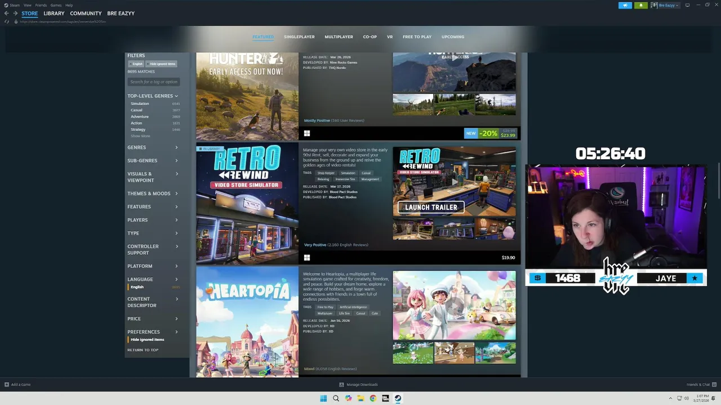Open the Free to Play tab
This screenshot has width=721, height=405.
[417, 37]
